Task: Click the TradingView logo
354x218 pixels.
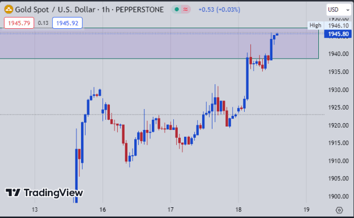Action: pyautogui.click(x=44, y=193)
